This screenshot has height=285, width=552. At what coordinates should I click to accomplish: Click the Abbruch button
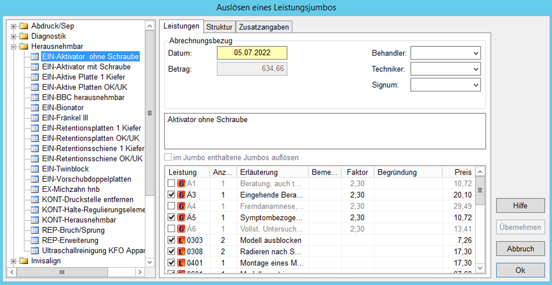coord(520,249)
